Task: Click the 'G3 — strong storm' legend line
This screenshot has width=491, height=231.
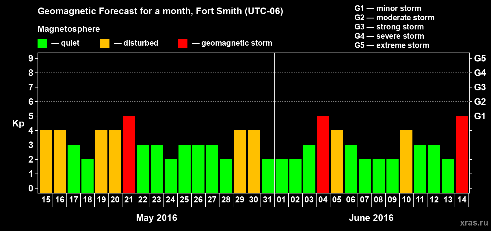Action: (x=389, y=27)
